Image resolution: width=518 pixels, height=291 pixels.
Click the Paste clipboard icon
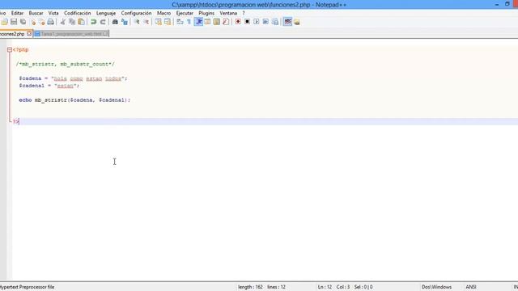(81, 22)
